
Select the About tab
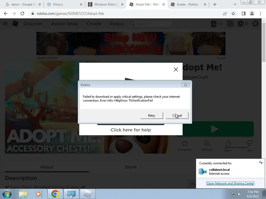(47, 167)
